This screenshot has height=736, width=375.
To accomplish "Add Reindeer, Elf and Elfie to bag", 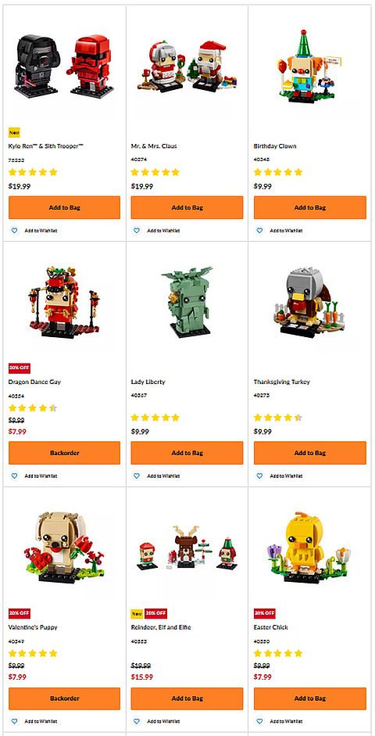I will pos(187,698).
